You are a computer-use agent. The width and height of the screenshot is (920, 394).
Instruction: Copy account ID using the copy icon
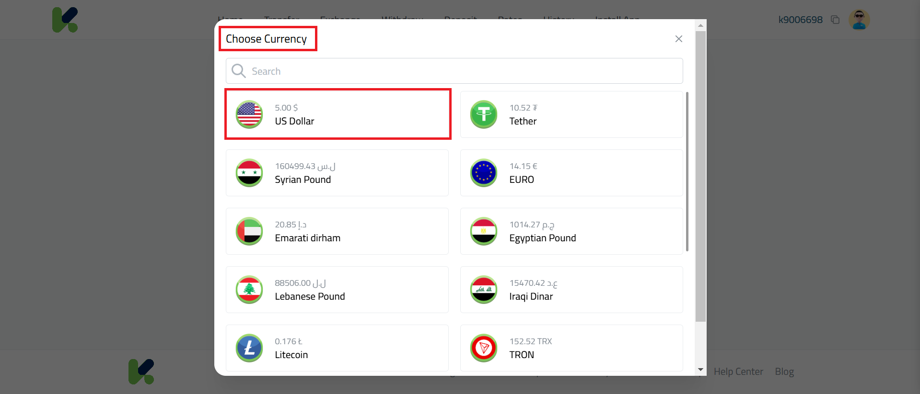pos(835,20)
